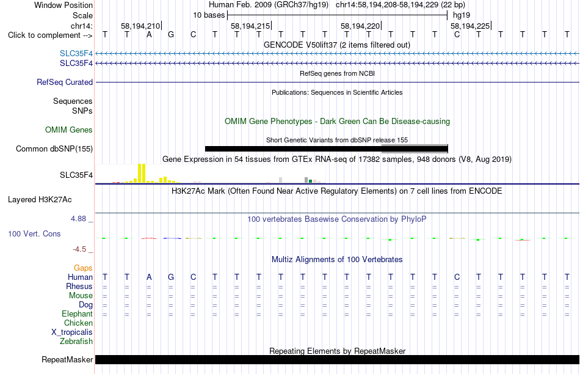
Task: Click the hg19 label beside scale bar
Action: [x=462, y=15]
